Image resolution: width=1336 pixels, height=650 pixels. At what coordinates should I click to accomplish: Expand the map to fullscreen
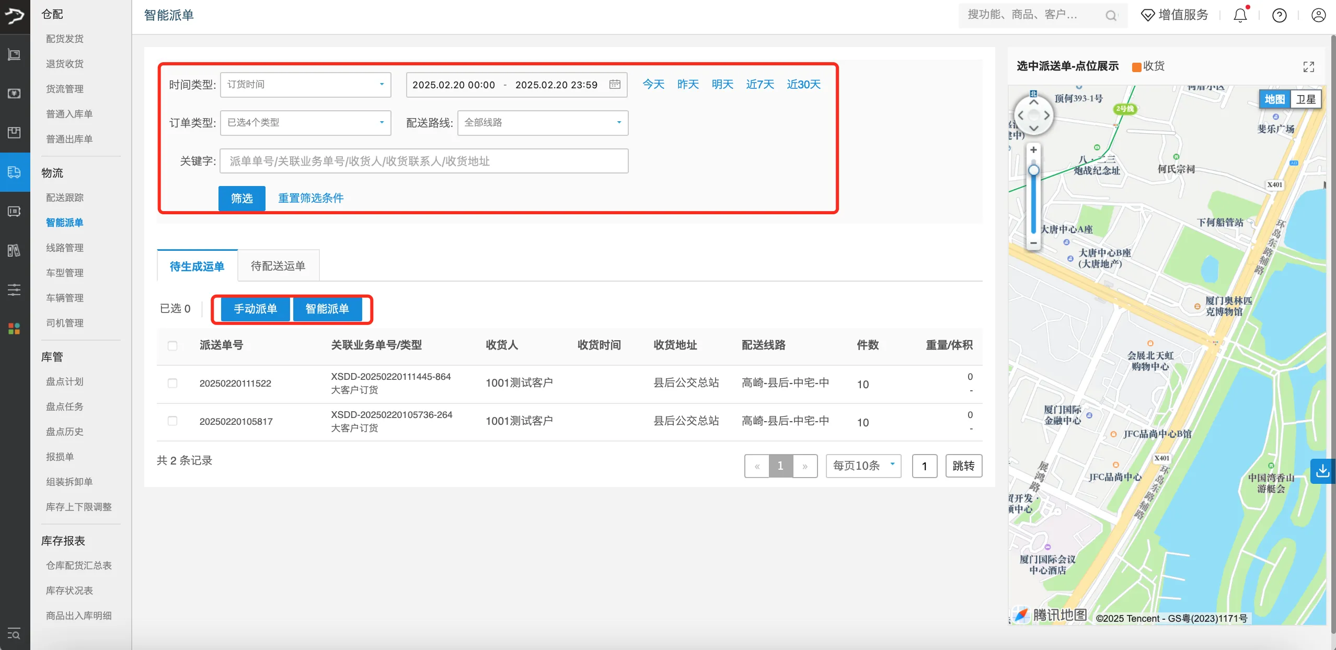(x=1308, y=66)
